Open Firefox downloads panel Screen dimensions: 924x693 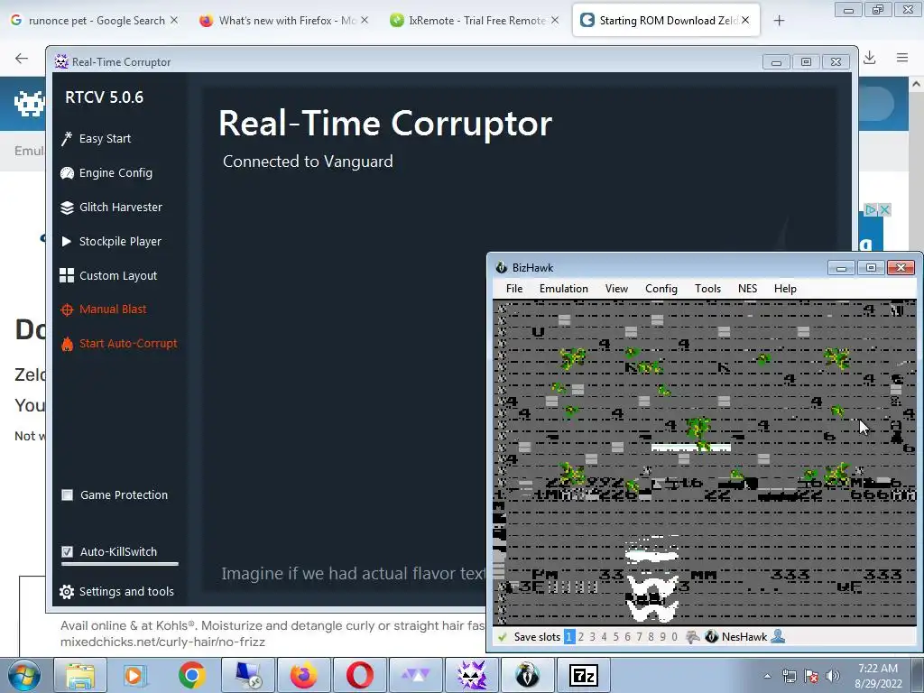tap(870, 58)
